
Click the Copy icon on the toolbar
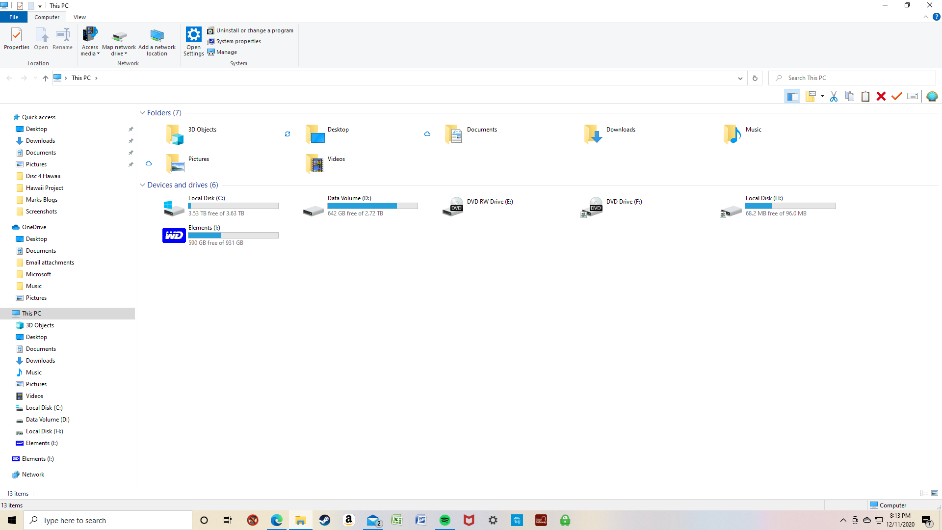pyautogui.click(x=849, y=96)
